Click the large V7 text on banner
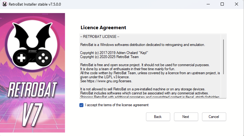The height and width of the screenshot is (136, 244). pyautogui.click(x=33, y=113)
